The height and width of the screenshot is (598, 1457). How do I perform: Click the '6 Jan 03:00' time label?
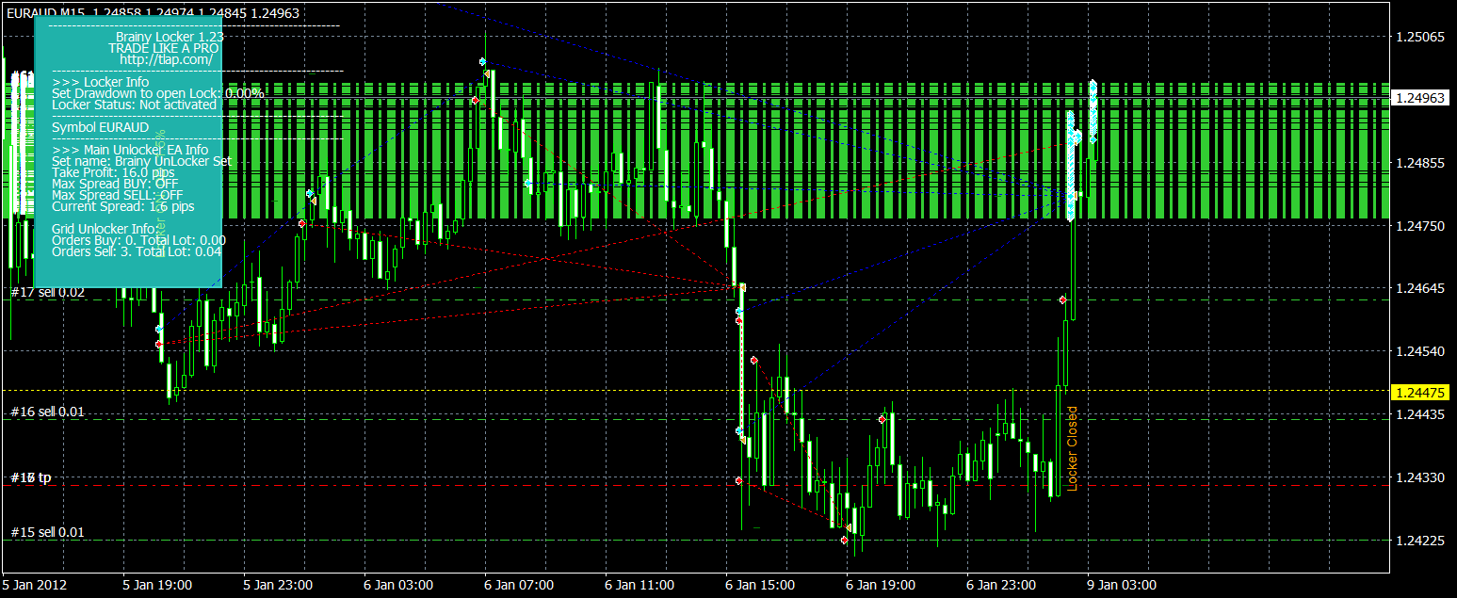(x=398, y=585)
